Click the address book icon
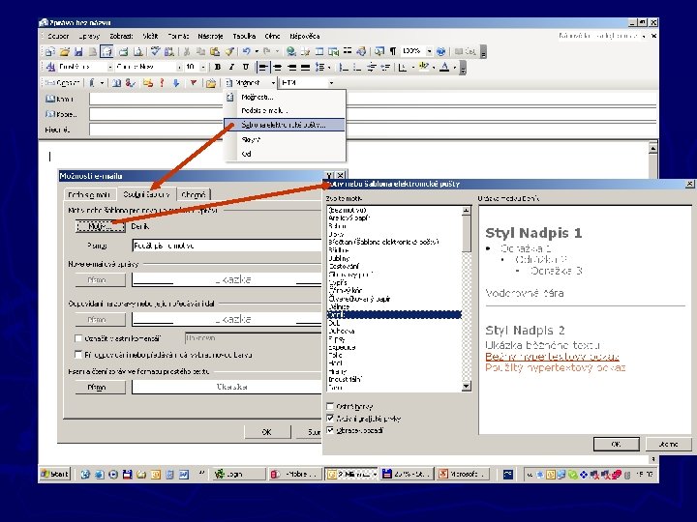697x522 pixels. pyautogui.click(x=116, y=83)
